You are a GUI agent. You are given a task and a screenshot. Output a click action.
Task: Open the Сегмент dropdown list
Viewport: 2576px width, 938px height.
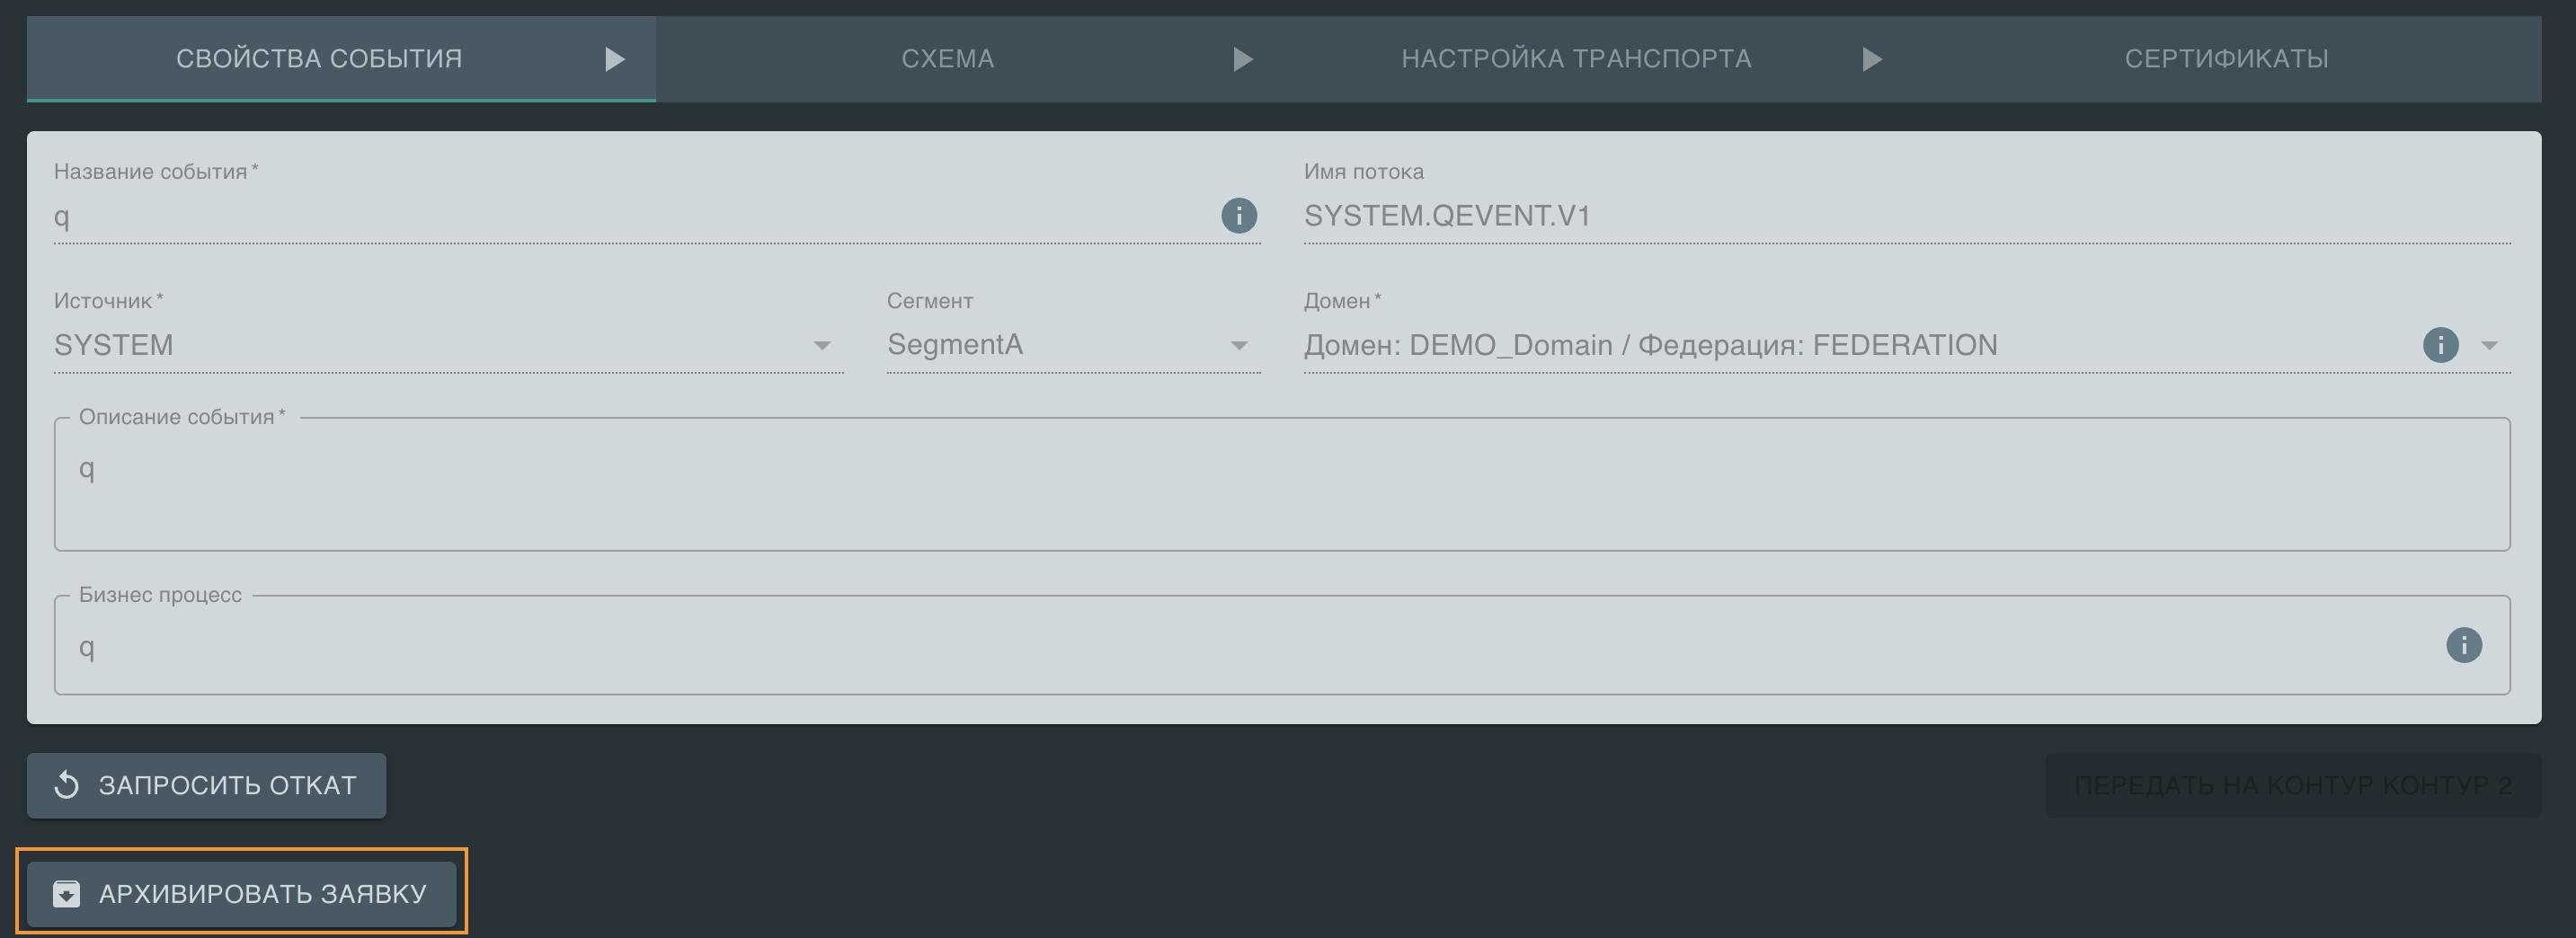[x=1238, y=345]
